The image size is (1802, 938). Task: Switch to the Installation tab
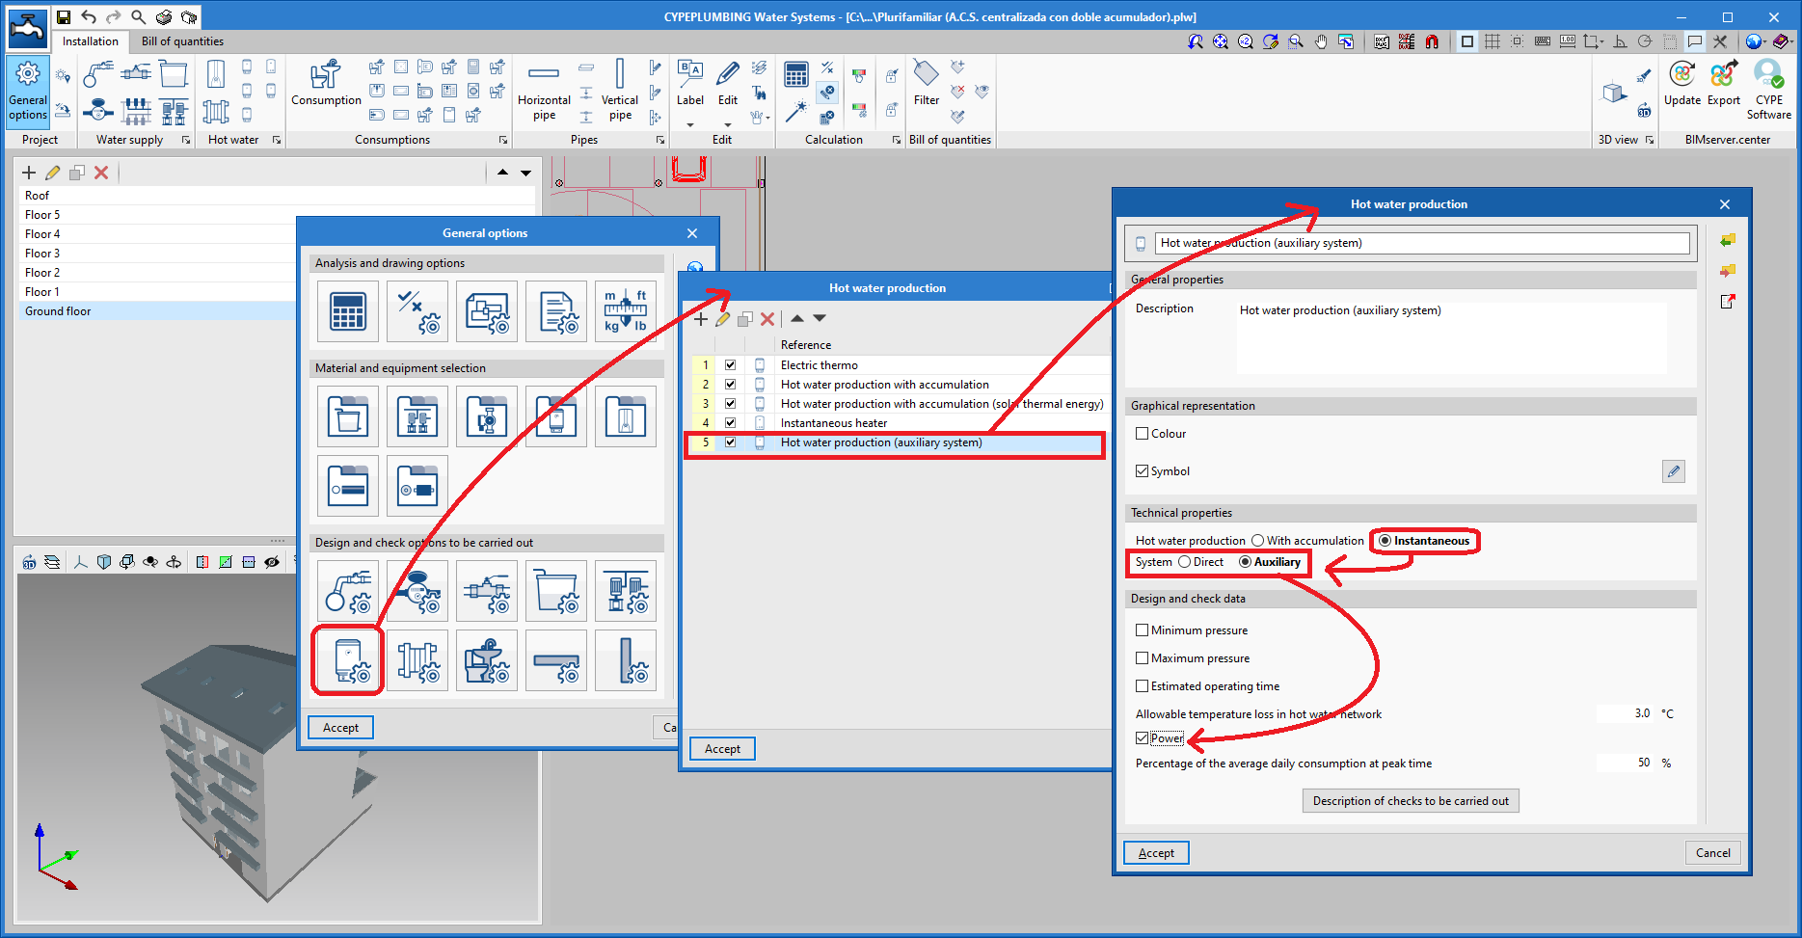point(91,41)
